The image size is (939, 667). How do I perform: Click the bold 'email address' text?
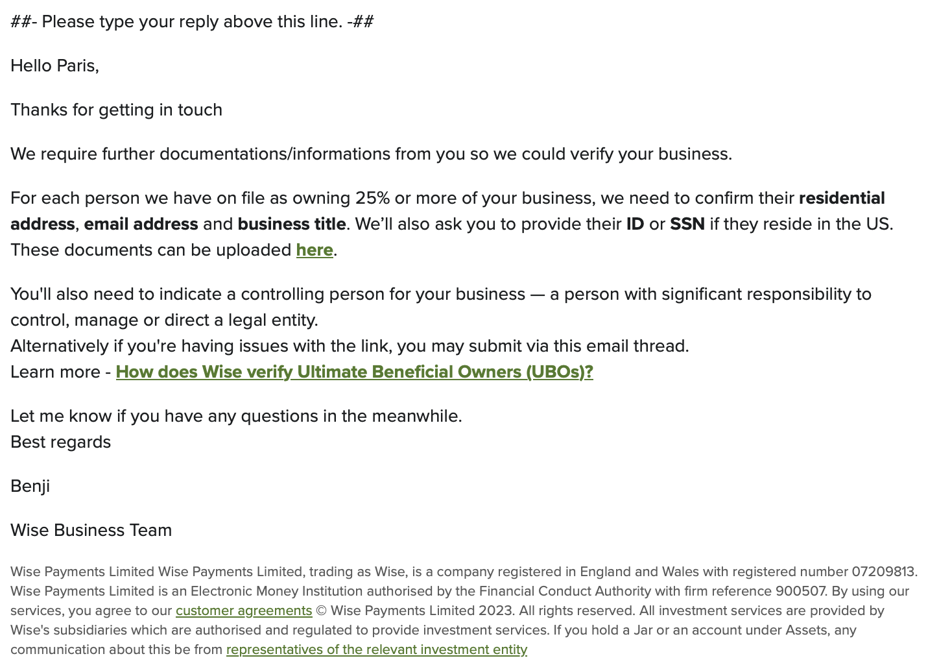(141, 224)
